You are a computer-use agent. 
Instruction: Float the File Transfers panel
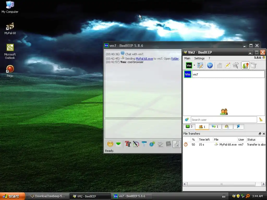pos(260,134)
